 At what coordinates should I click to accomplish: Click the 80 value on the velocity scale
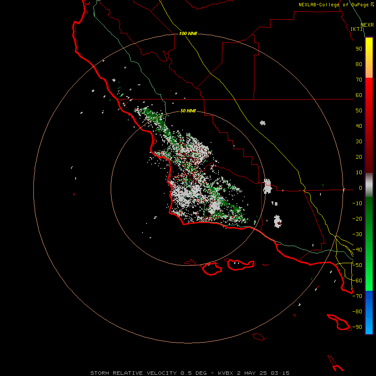point(359,64)
